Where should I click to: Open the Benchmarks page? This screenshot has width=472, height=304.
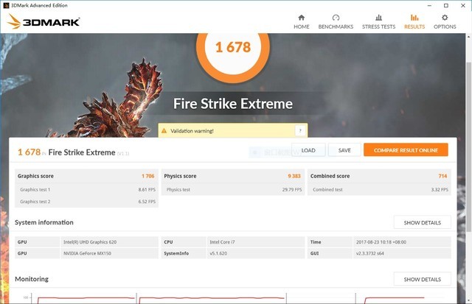(335, 21)
